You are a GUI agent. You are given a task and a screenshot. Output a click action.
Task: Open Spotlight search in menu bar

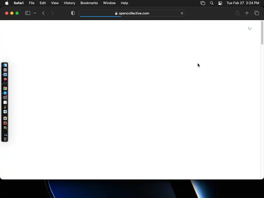click(212, 3)
